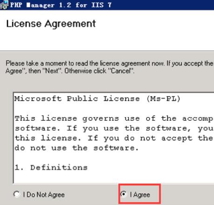Click the "I Agree" label text

[x=140, y=195]
